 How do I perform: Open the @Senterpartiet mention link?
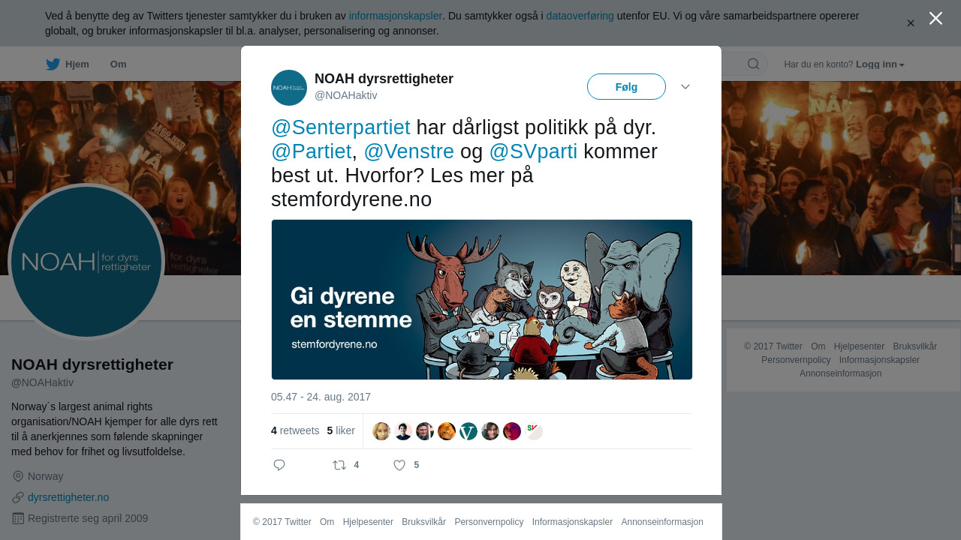341,127
